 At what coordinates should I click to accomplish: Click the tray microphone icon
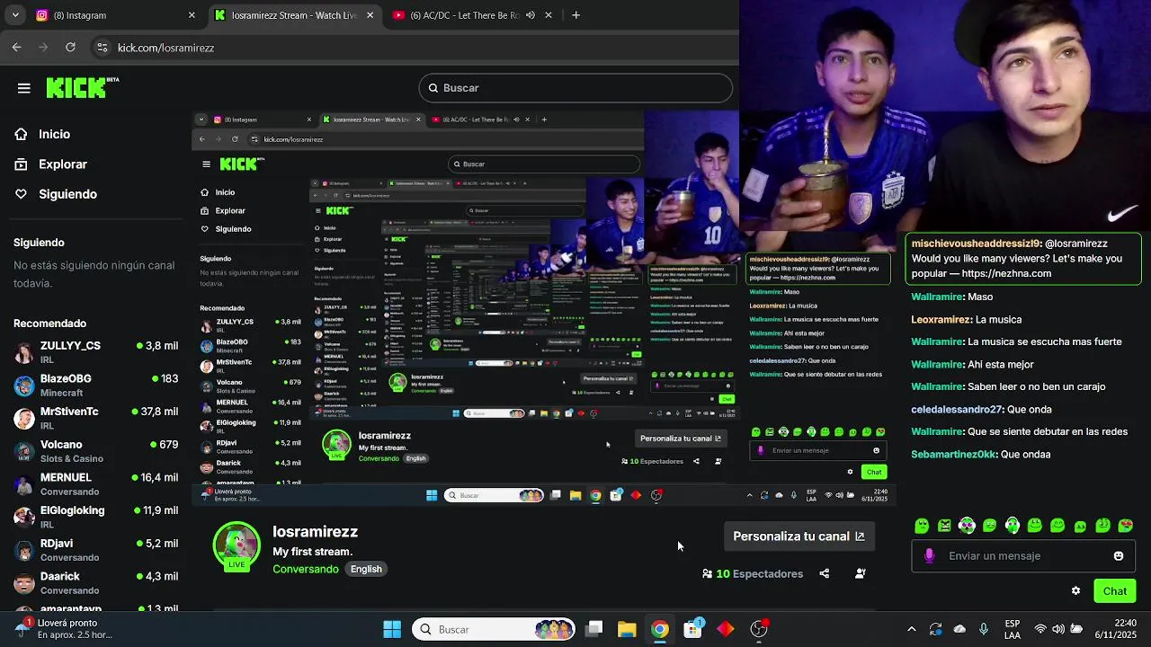984,629
